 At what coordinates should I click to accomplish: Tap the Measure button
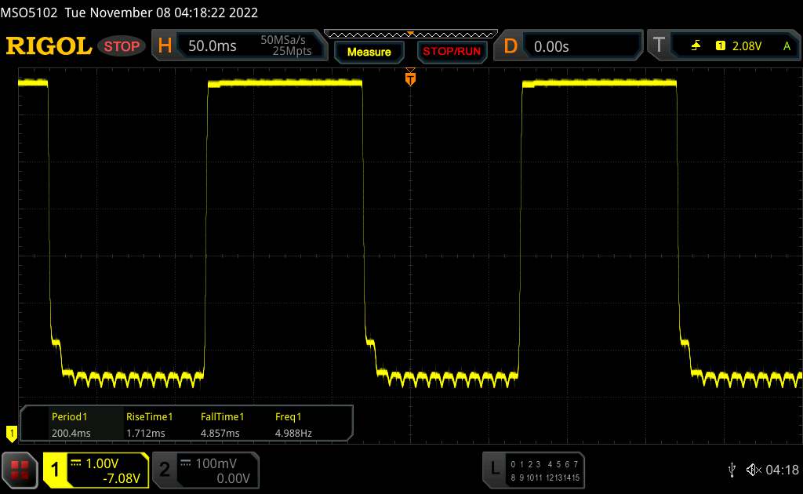pyautogui.click(x=369, y=52)
